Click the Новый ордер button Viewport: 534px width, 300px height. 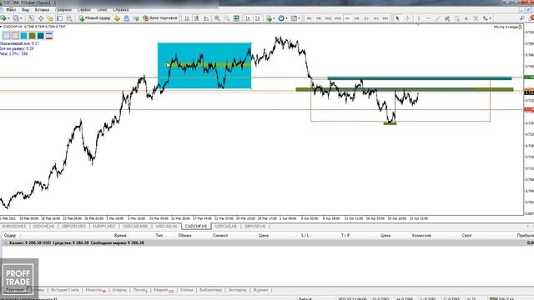pyautogui.click(x=94, y=18)
